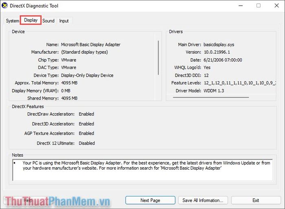Click the 'Manufacturer:' field label
Viewport: 285px width, 209px height.
pos(45,52)
